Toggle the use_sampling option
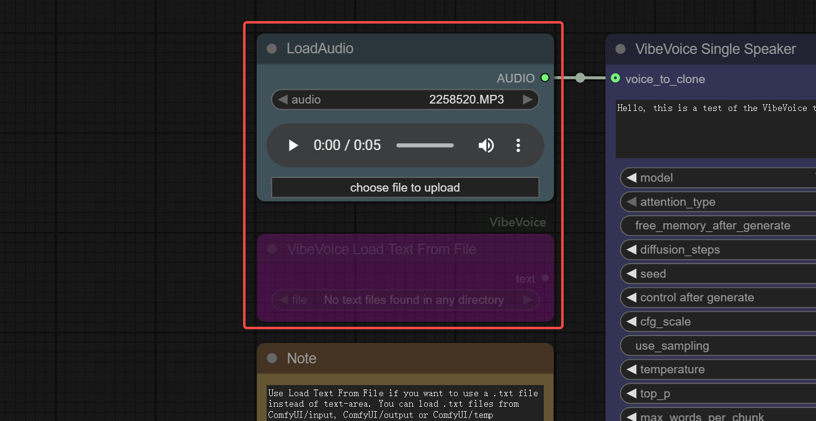This screenshot has width=816, height=421. point(718,346)
